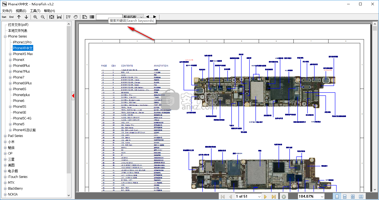Click BlackBerry in the tree
The image size is (379, 200).
(x=15, y=189)
